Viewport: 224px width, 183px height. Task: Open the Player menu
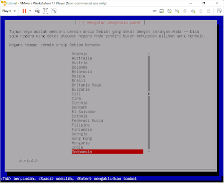[x=9, y=11]
